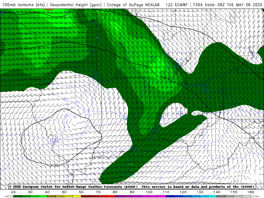Click 'College of DuPage NEXLAB' in header
Viewport: 264px width, 198px height.
tap(133, 5)
